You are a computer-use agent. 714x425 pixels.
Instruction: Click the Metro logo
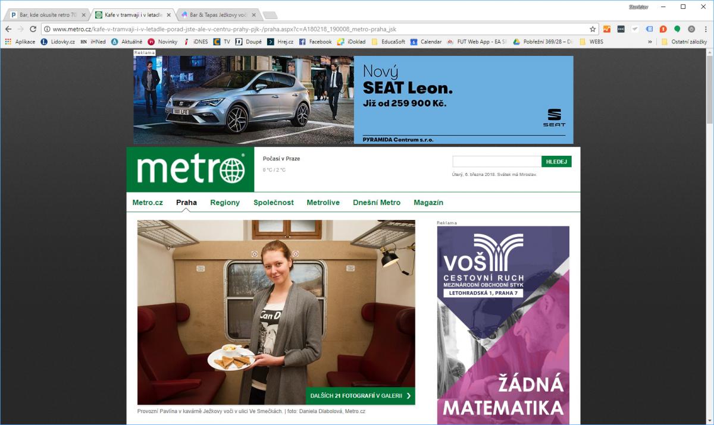(190, 169)
